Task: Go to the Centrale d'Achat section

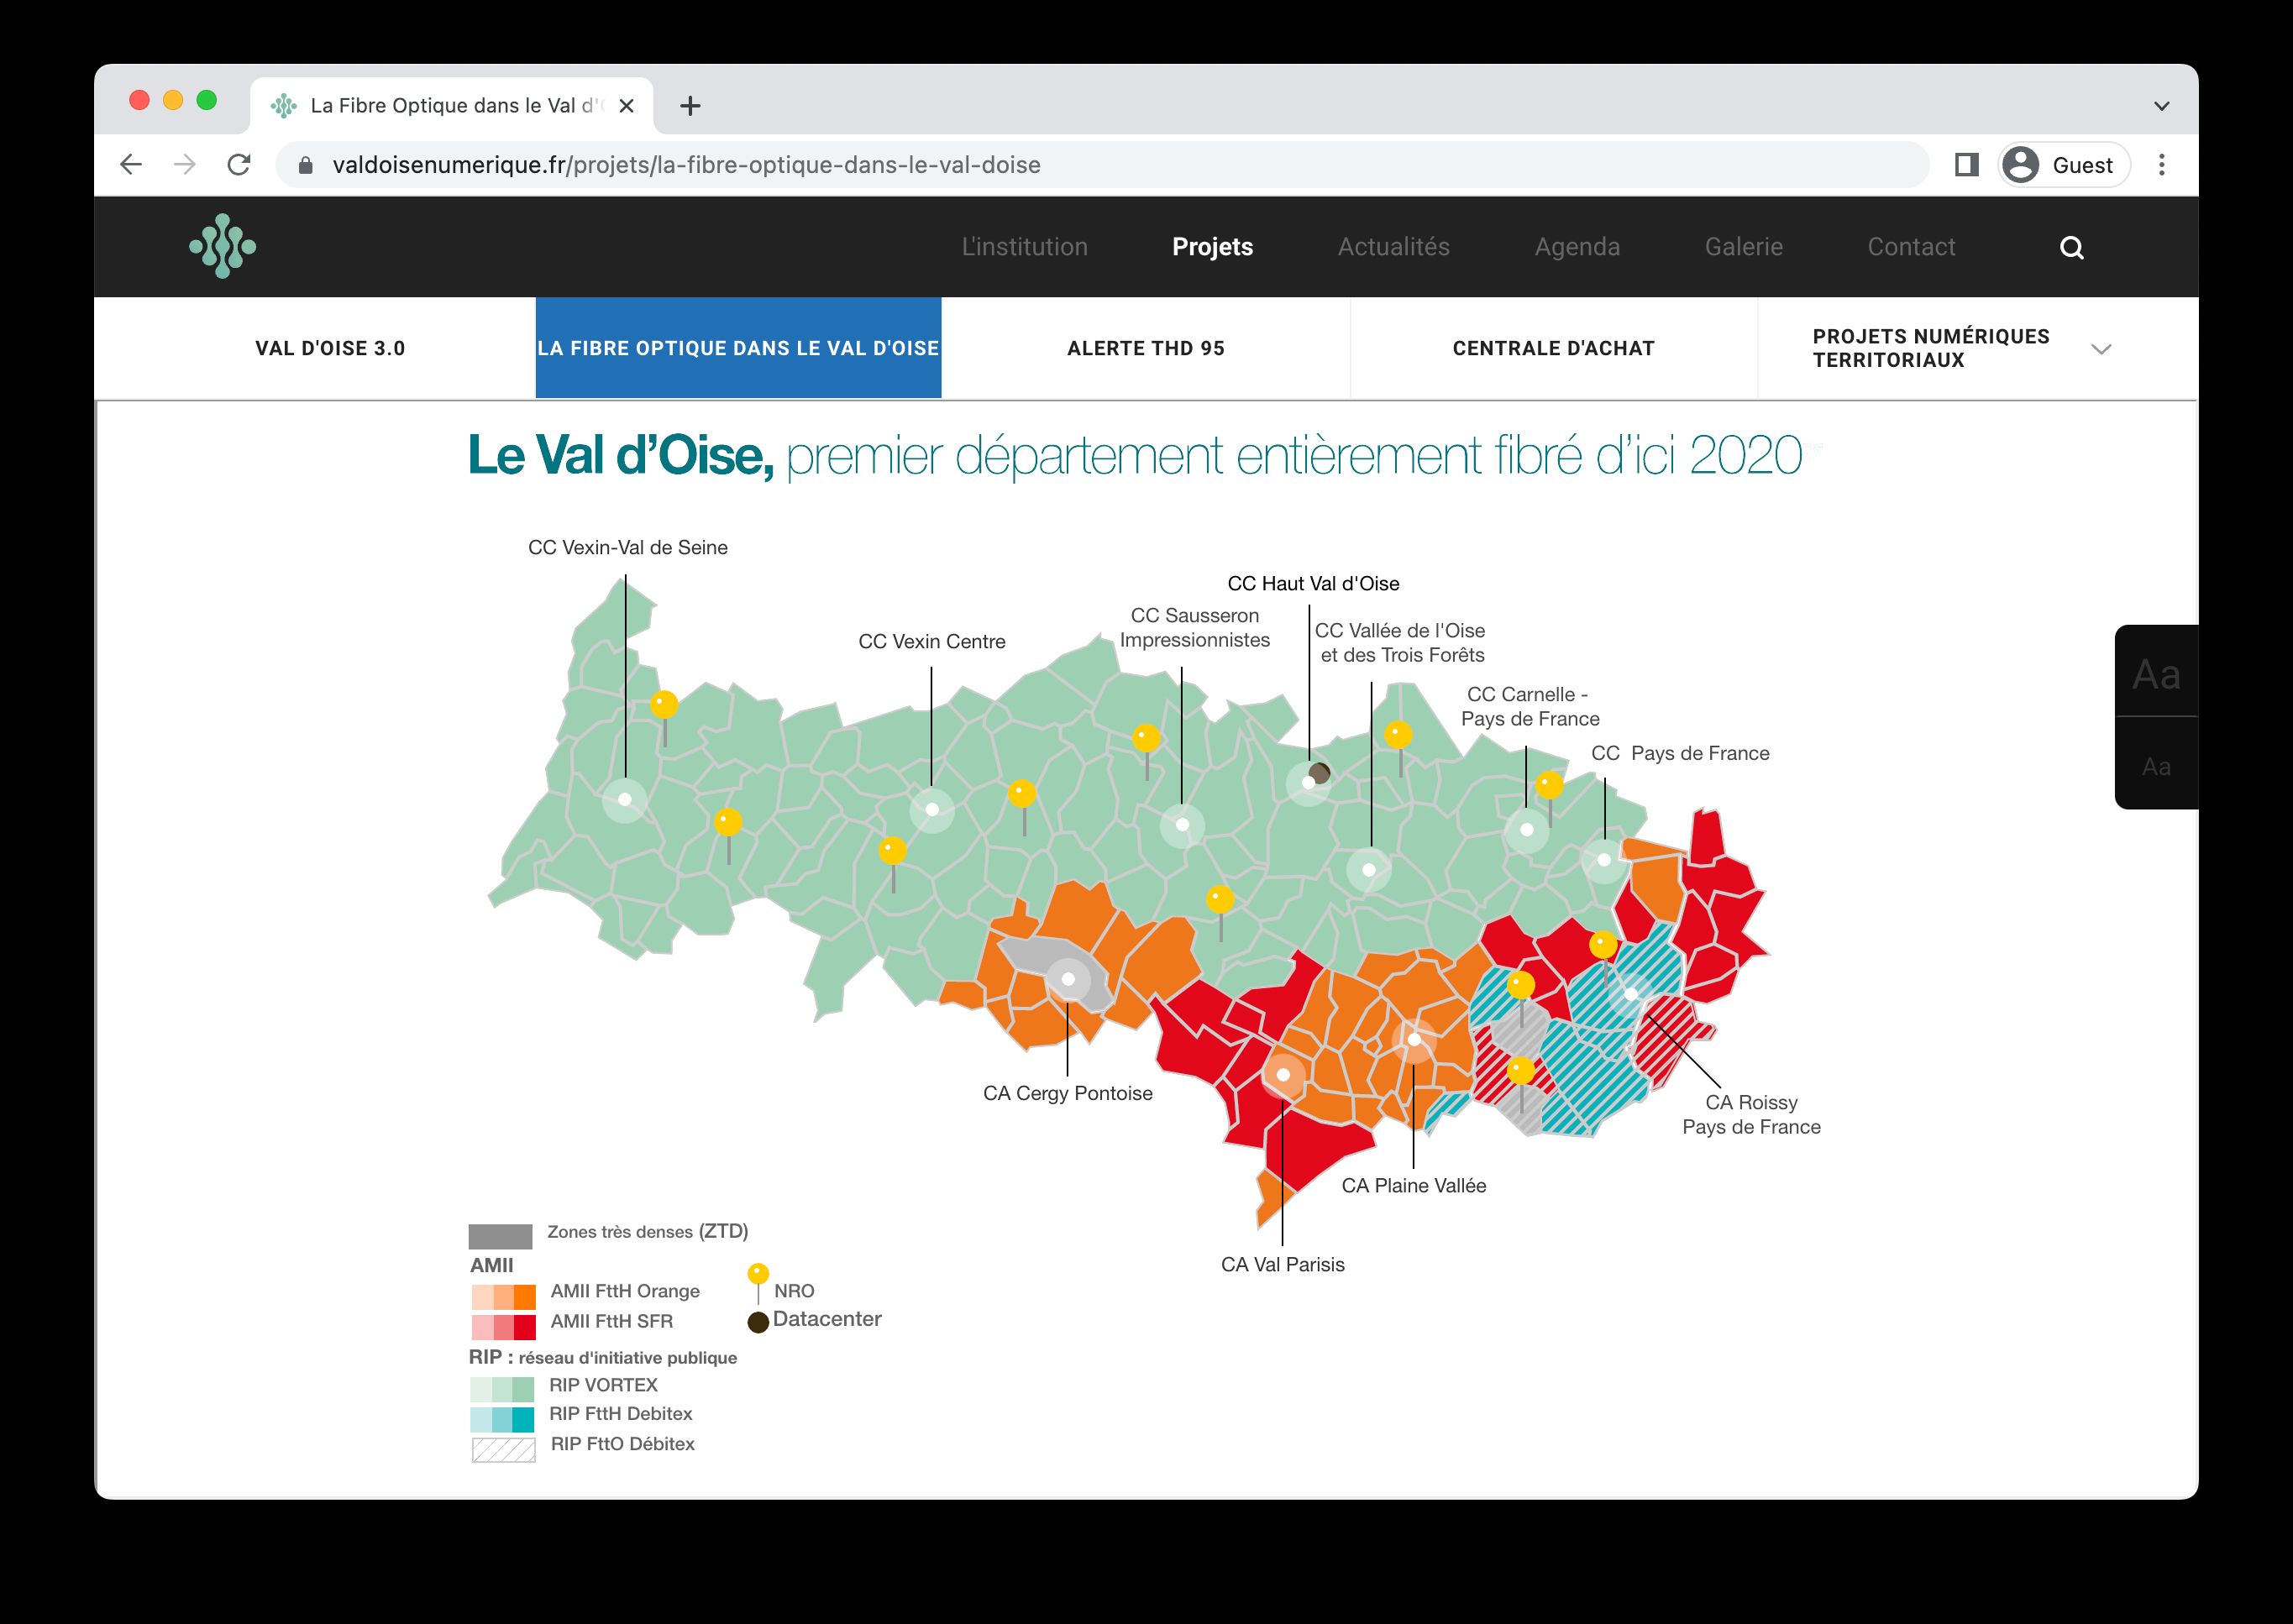Action: pyautogui.click(x=1553, y=348)
